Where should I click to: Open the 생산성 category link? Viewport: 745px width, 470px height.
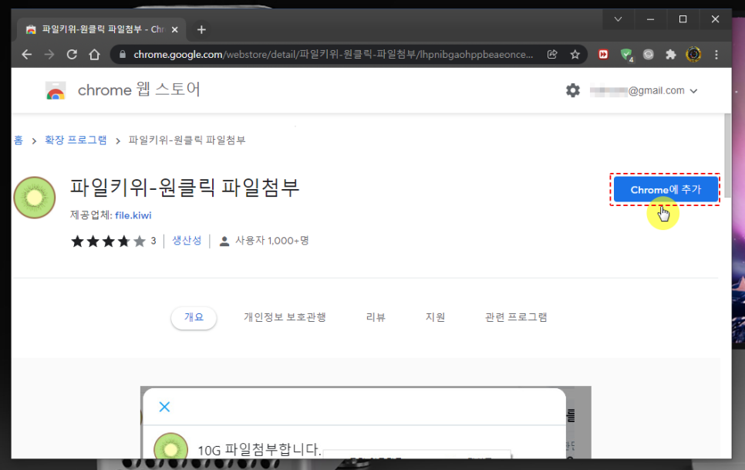click(x=187, y=241)
